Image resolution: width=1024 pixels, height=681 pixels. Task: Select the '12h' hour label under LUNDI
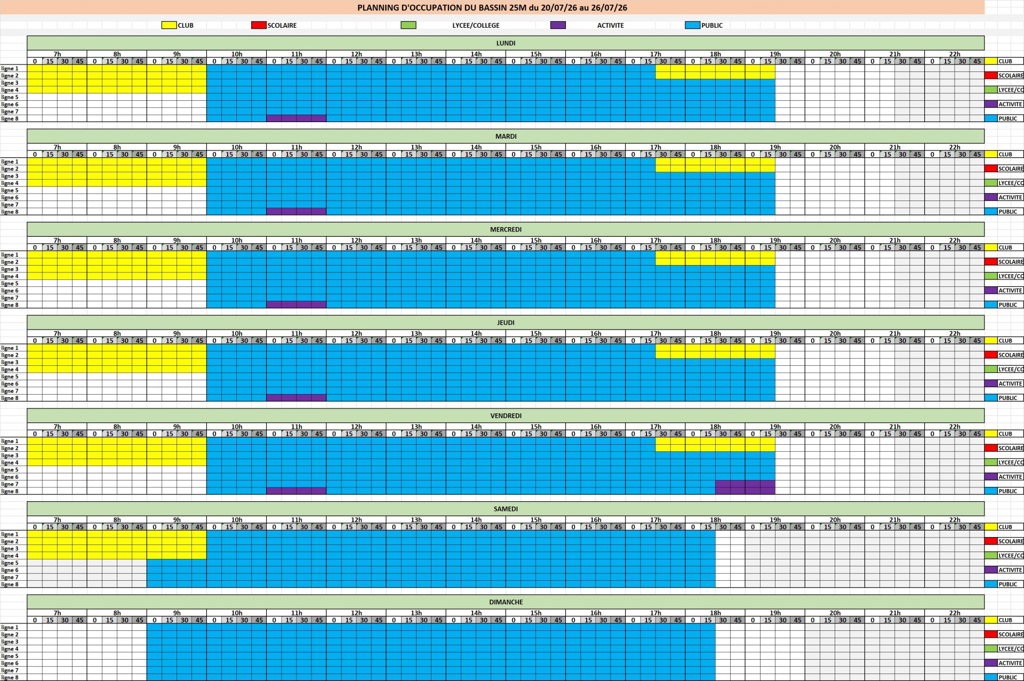356,54
